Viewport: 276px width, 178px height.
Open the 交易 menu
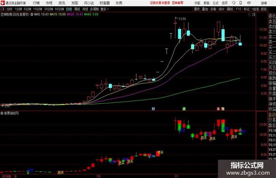coord(119,3)
